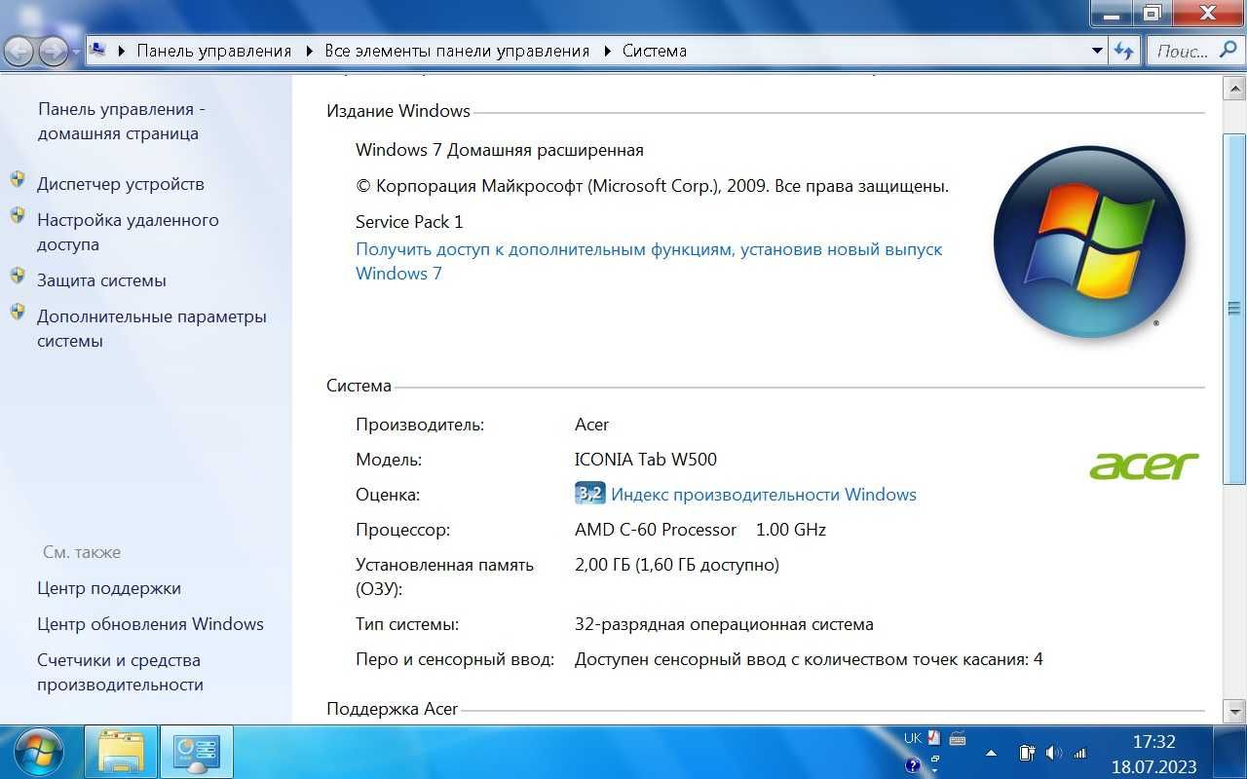Open the Start menu orb
Image resolution: width=1247 pixels, height=779 pixels.
pos(37,752)
